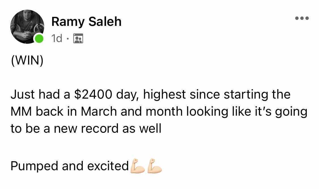
Task: Click the (WIN) tag text
Action: (27, 60)
